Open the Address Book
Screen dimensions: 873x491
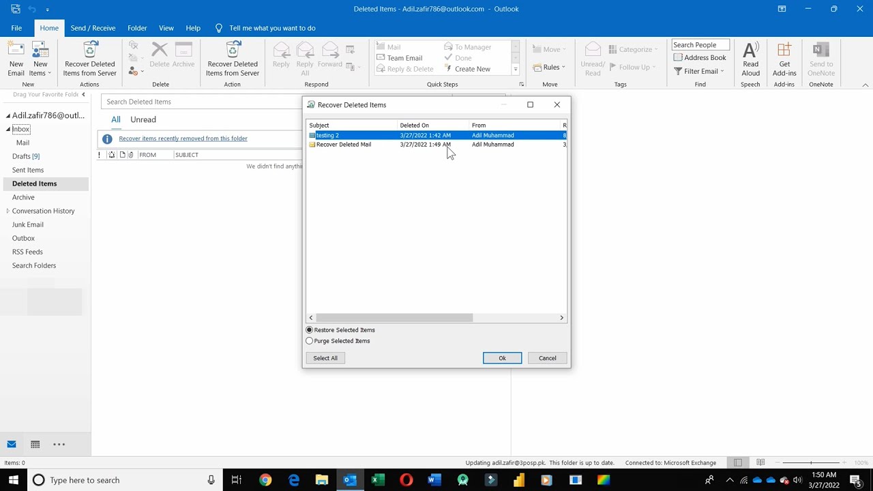pos(700,58)
